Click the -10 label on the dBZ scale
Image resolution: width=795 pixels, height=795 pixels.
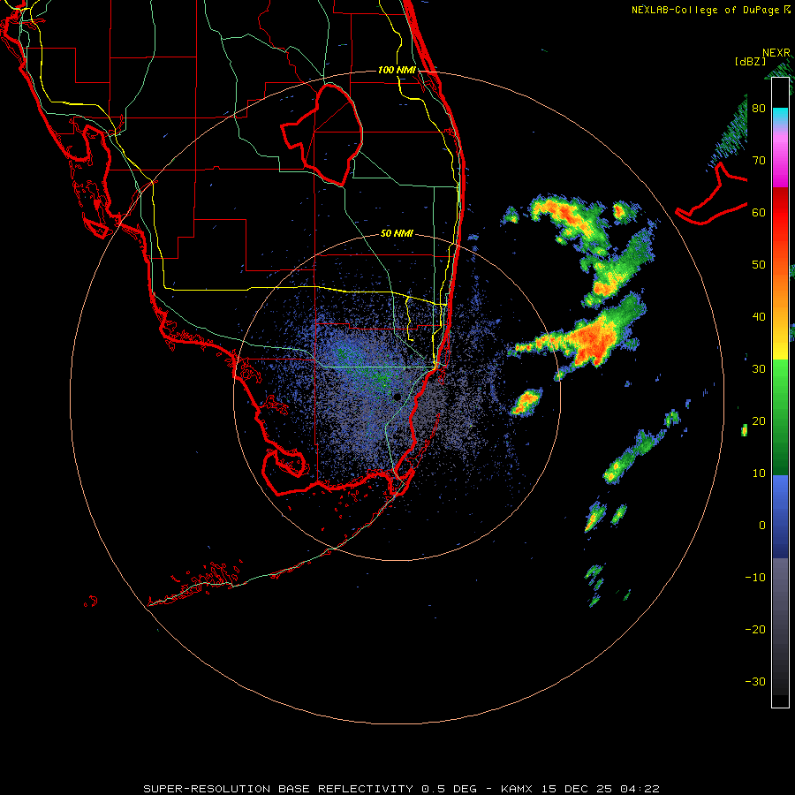coord(755,578)
